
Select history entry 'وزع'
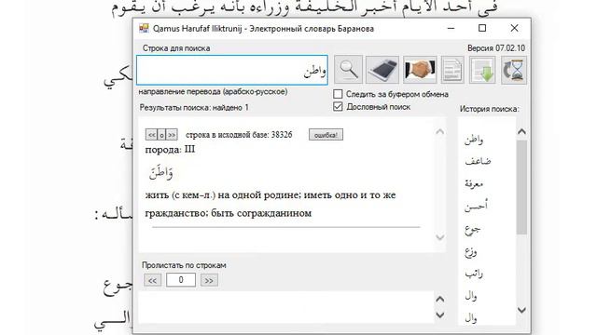coord(471,251)
